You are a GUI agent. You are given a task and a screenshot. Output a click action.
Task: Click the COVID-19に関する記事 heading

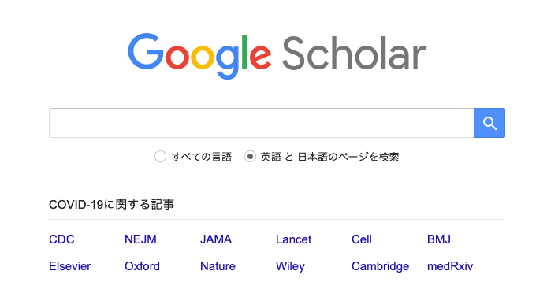click(x=111, y=205)
